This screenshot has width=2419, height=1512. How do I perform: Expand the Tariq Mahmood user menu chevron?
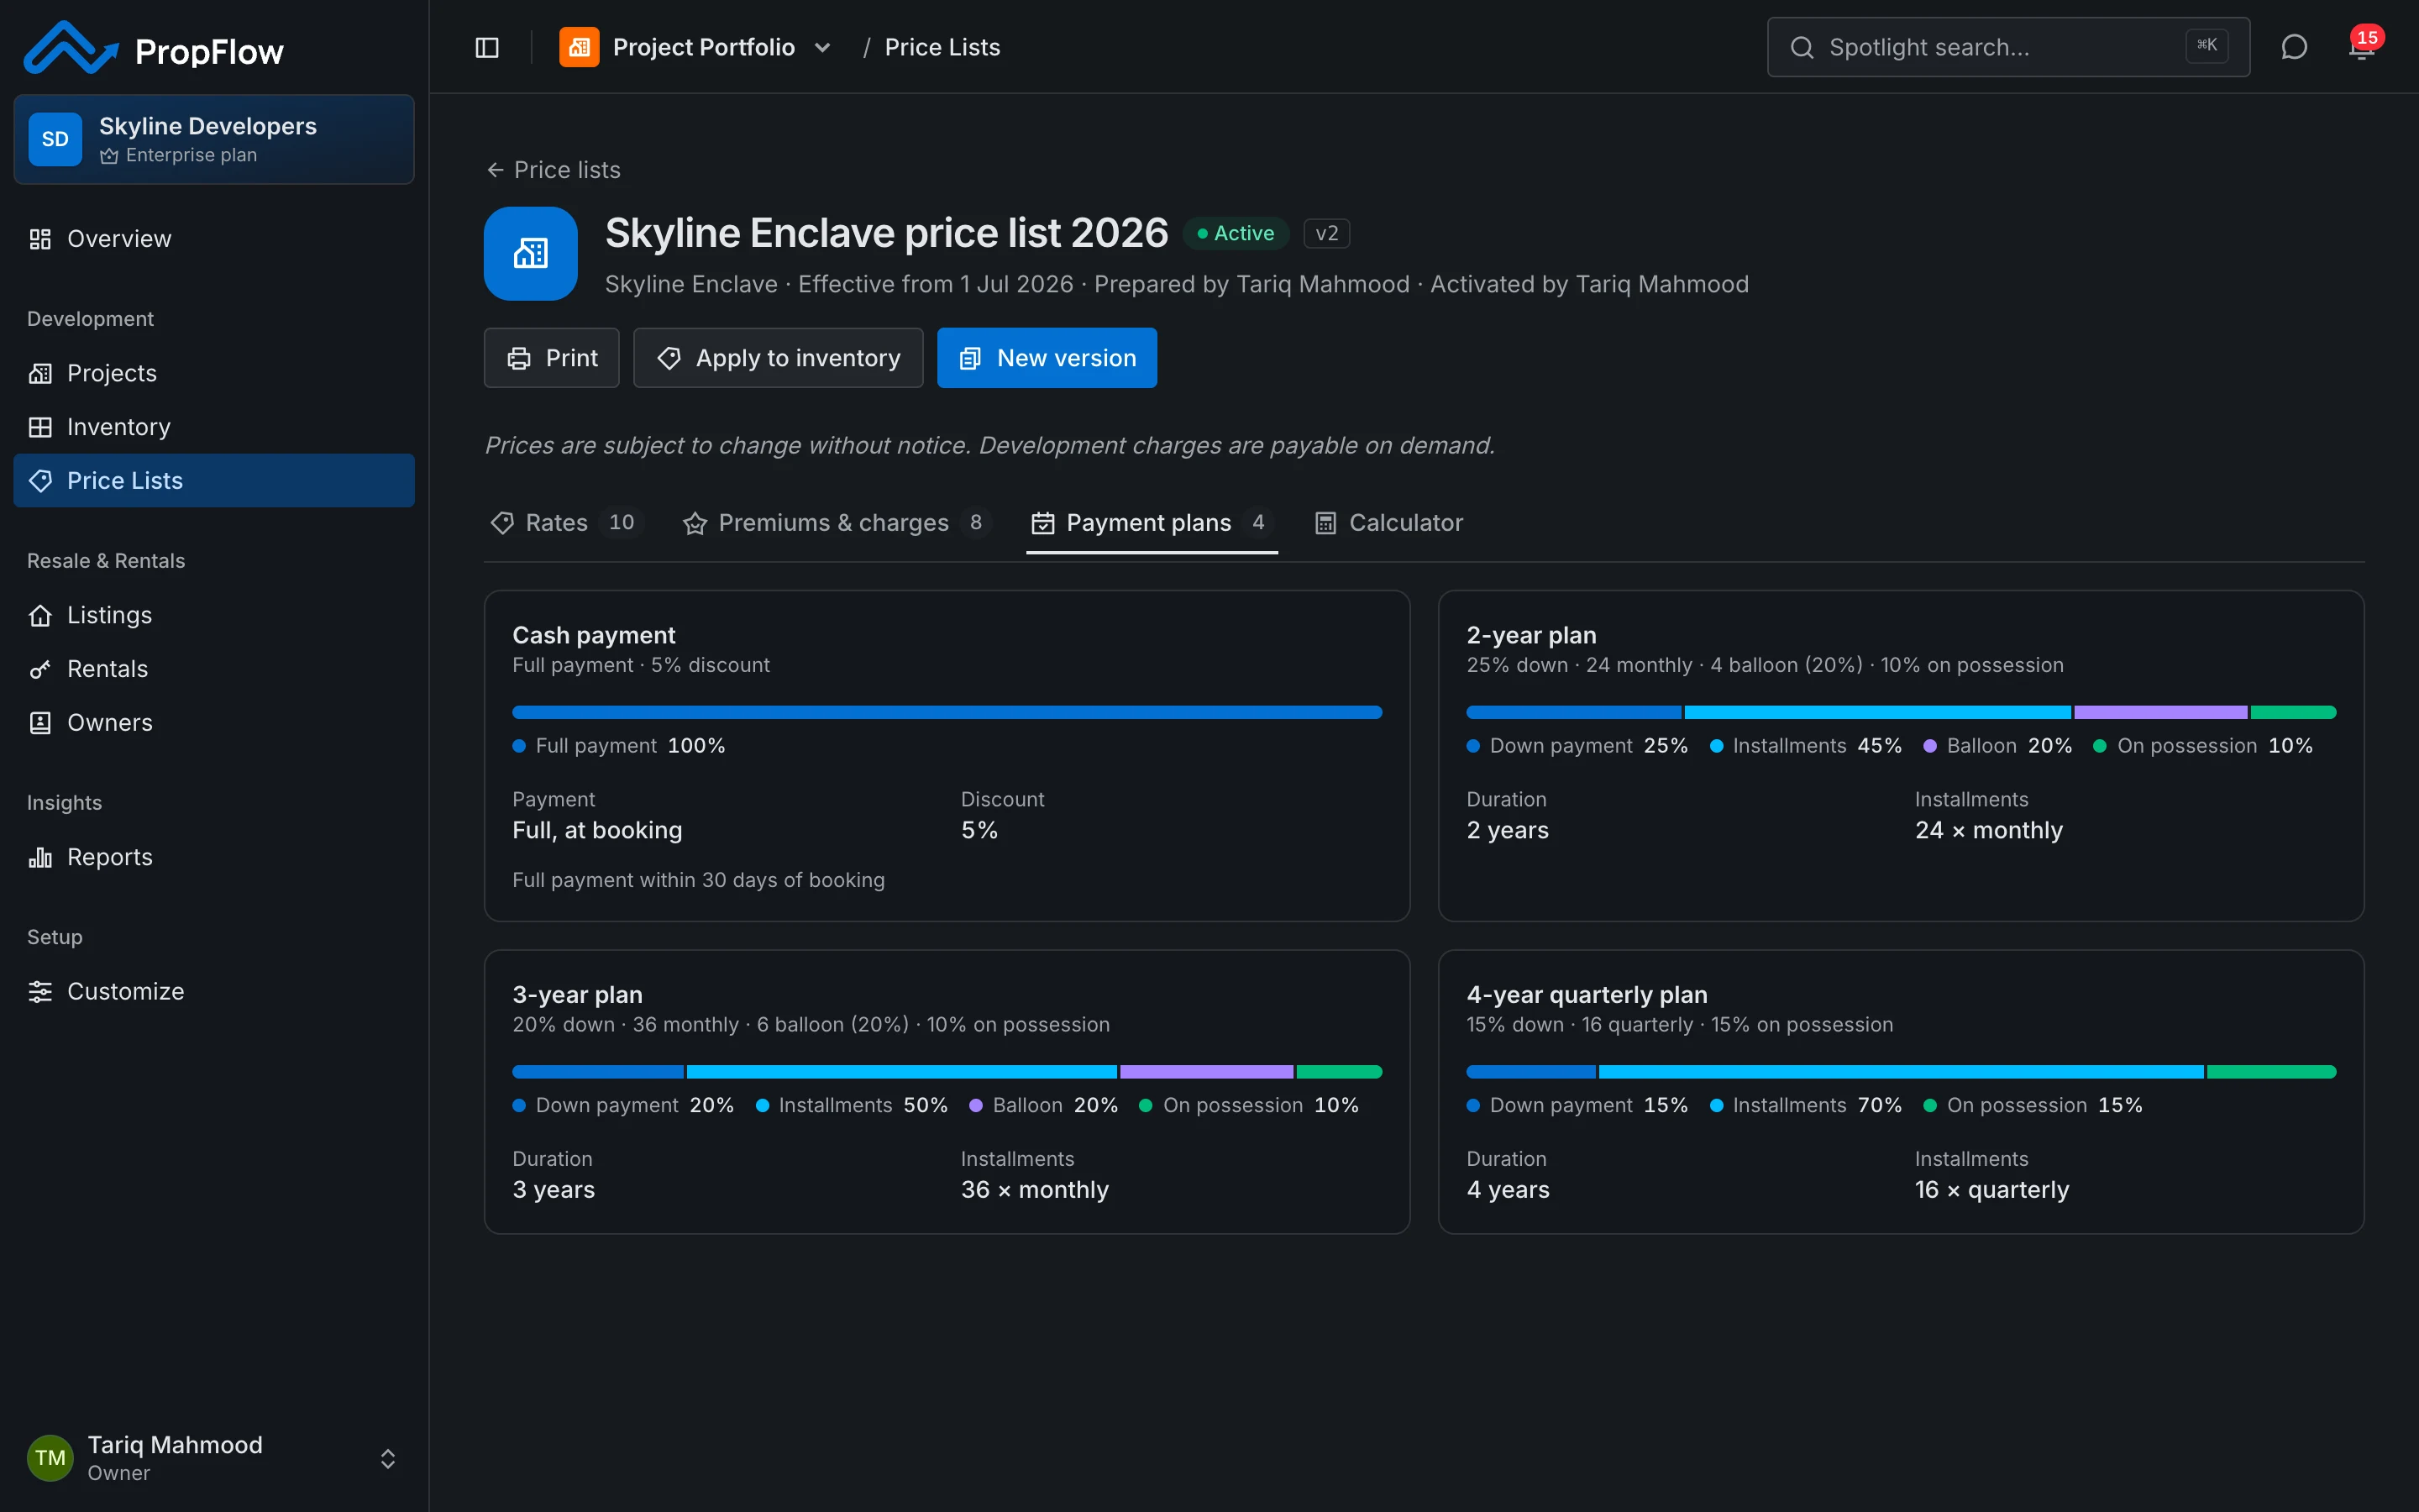pos(388,1458)
